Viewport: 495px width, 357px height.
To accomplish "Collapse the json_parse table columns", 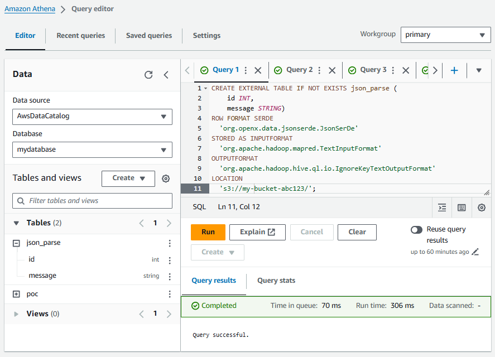I will (x=16, y=243).
